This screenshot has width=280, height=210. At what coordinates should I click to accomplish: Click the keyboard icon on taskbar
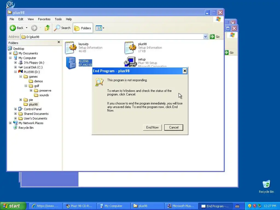237,206
